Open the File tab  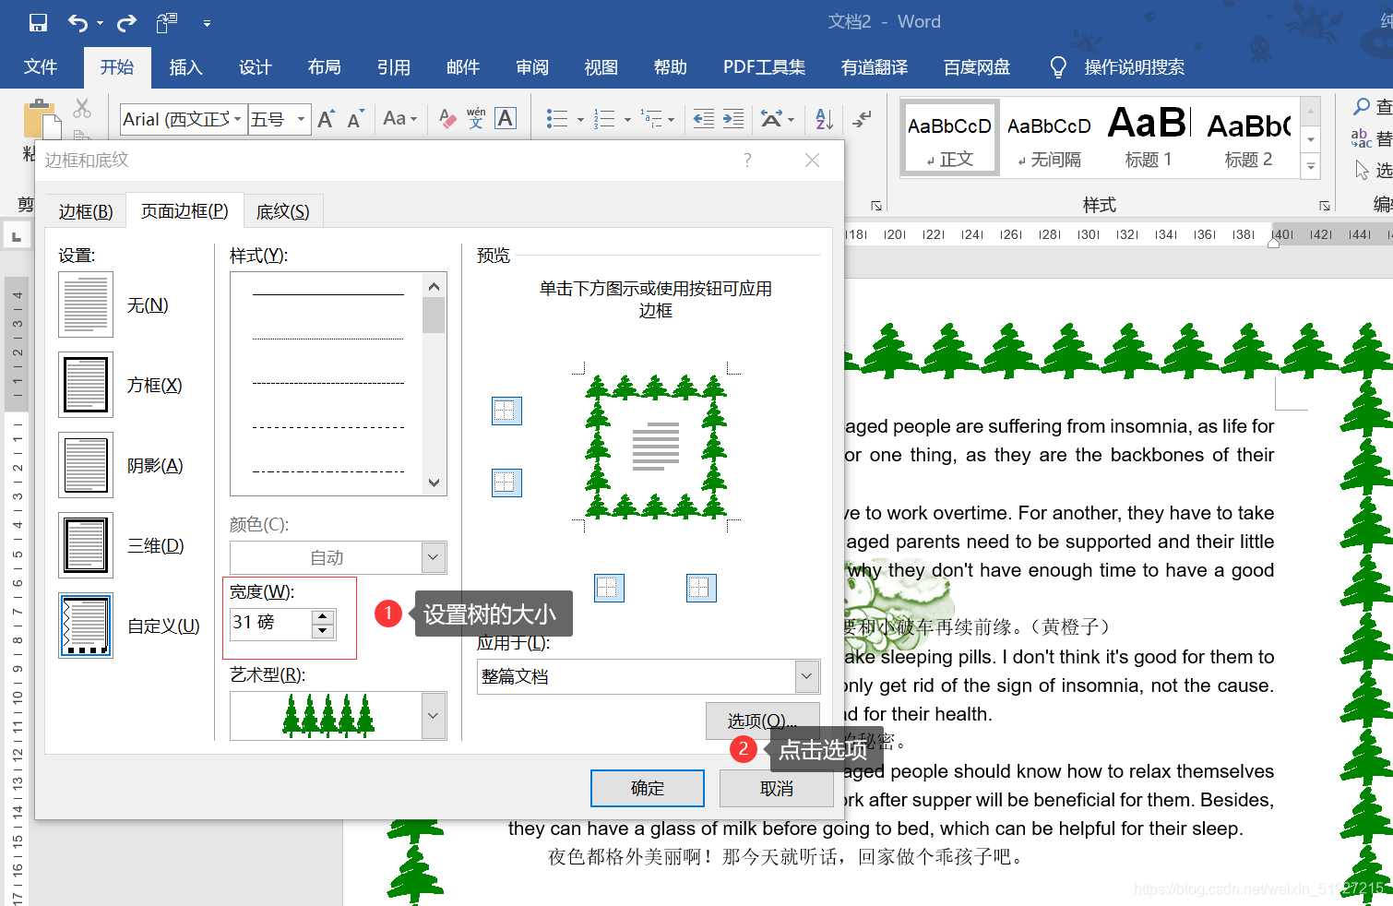tap(41, 67)
